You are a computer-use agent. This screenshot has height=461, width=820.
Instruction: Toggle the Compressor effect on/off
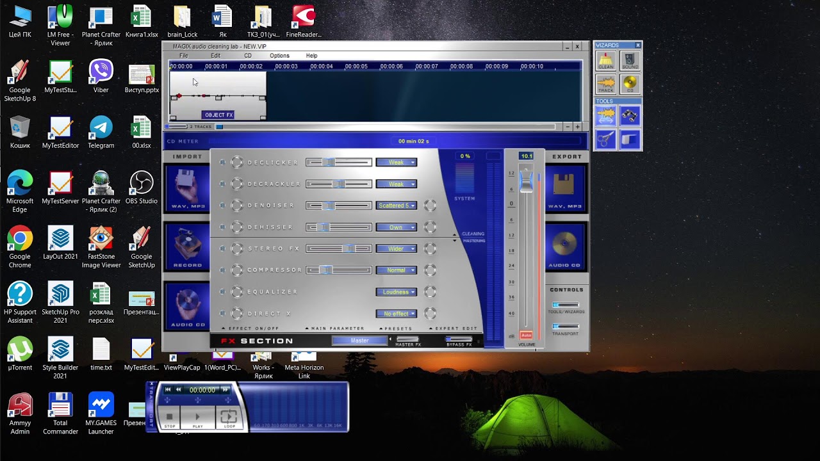point(236,270)
